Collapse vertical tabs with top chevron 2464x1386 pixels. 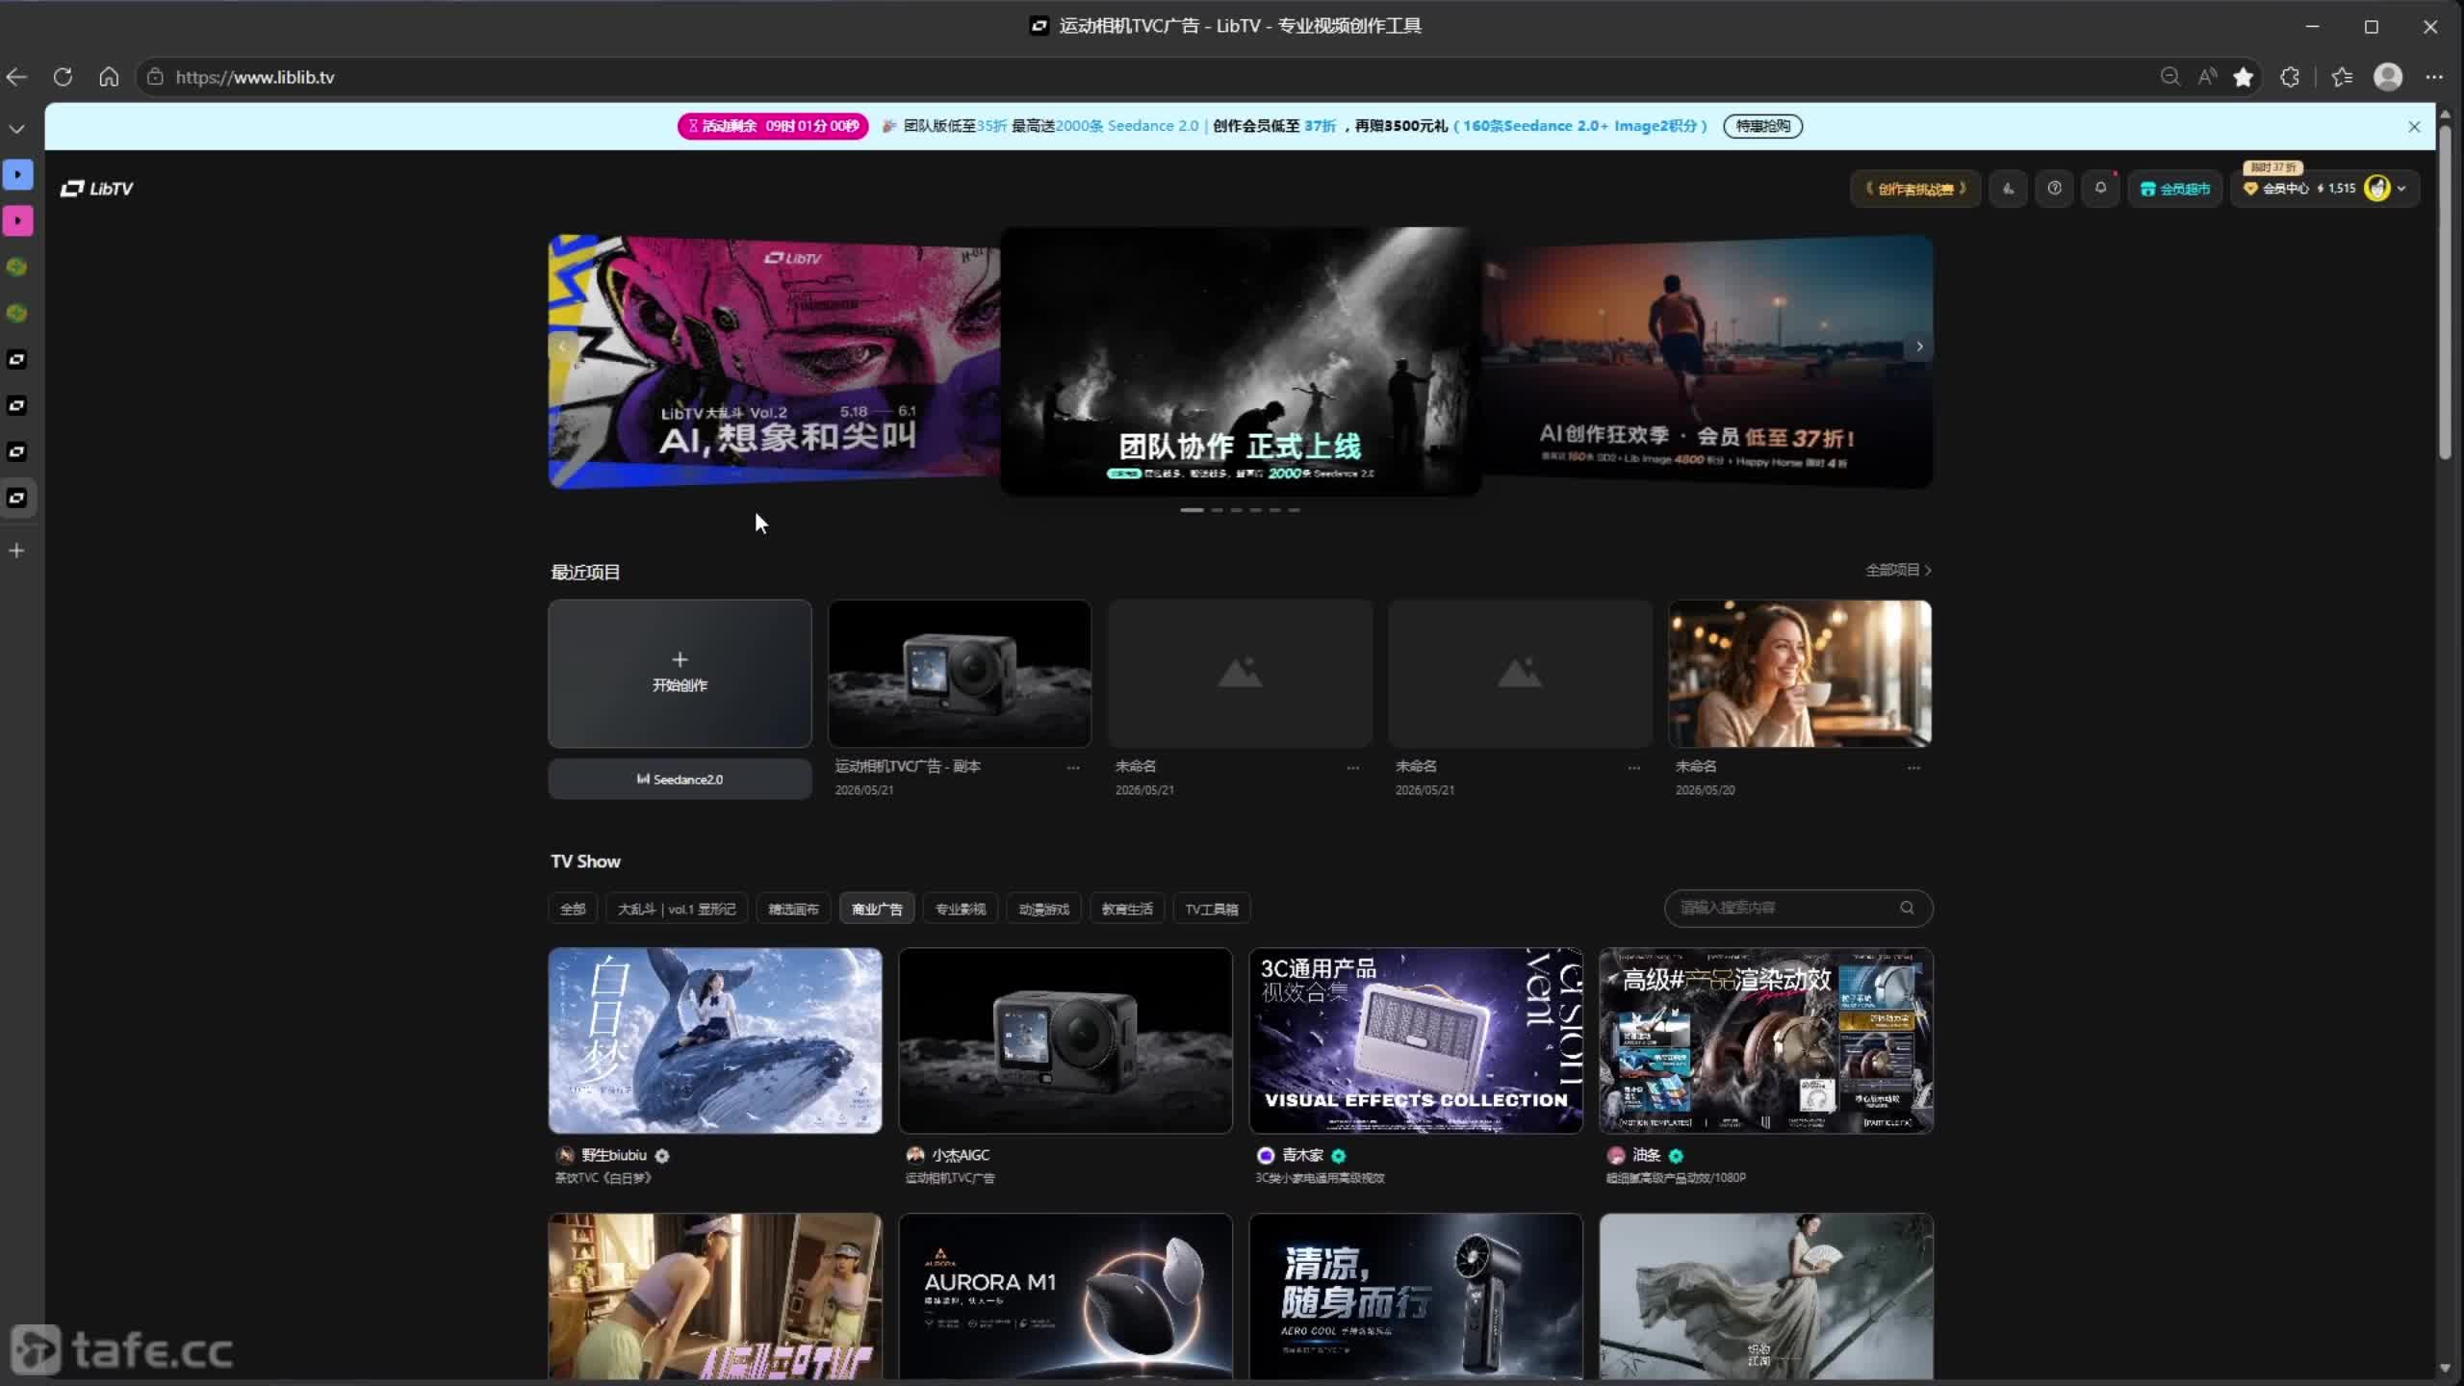16,129
